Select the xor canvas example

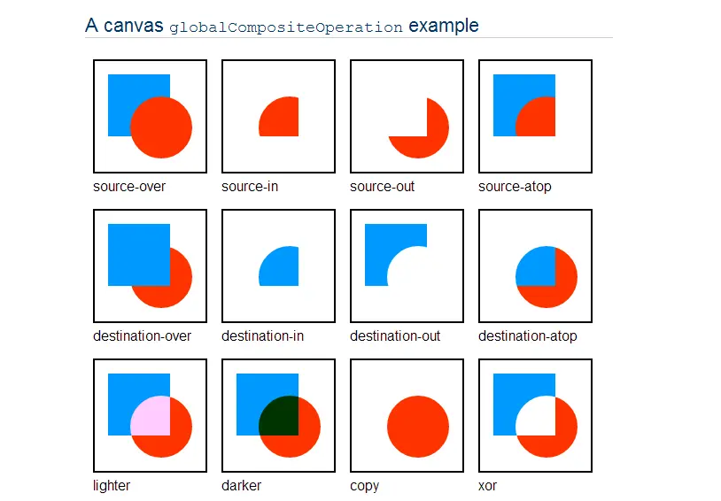point(535,415)
